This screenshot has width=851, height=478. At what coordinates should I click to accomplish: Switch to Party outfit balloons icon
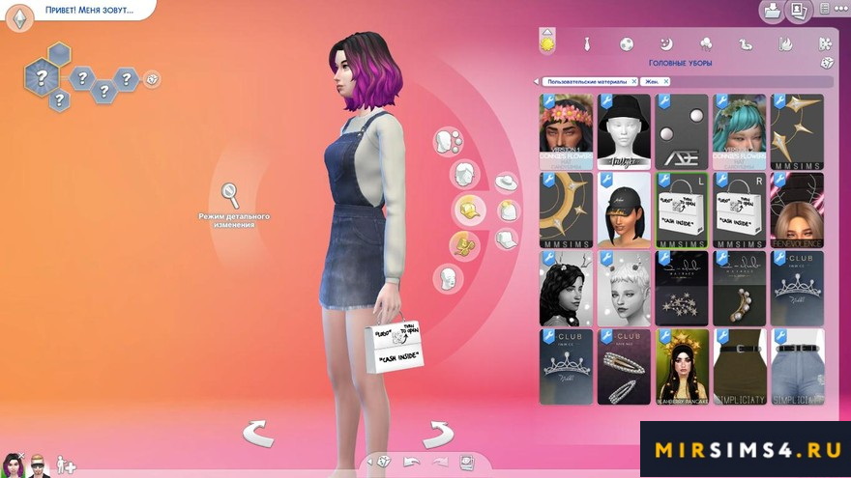click(706, 43)
